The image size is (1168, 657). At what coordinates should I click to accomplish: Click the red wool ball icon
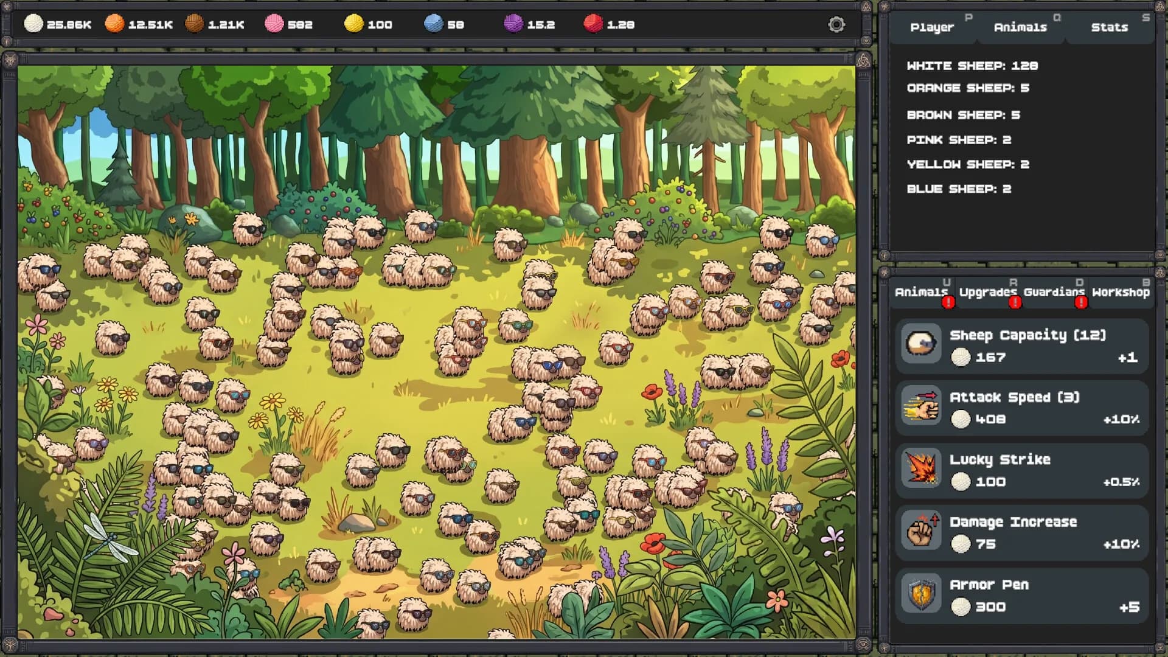(x=593, y=24)
